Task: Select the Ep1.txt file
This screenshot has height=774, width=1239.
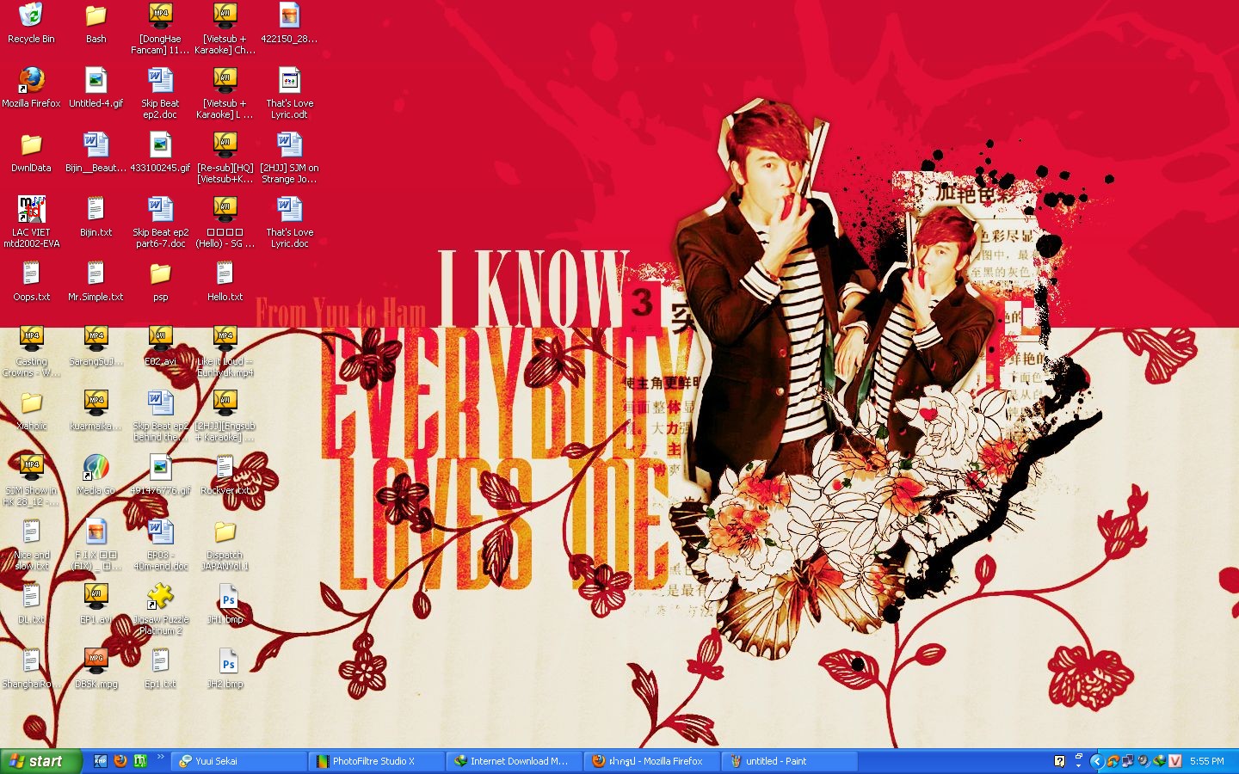Action: pyautogui.click(x=160, y=667)
